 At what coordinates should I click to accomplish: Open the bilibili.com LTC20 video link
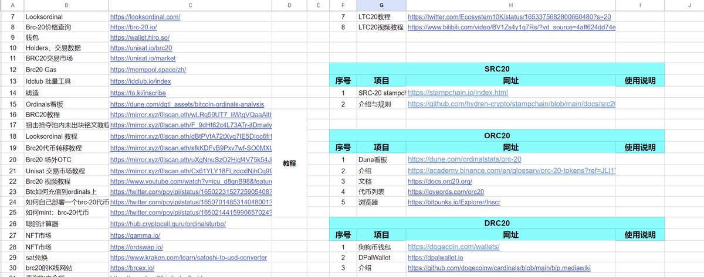512,27
